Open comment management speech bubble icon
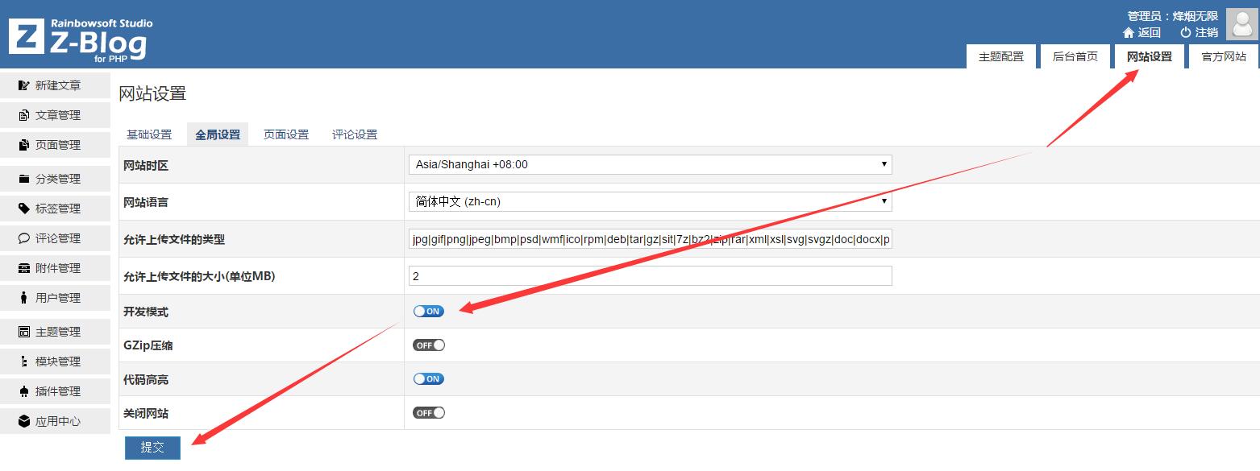This screenshot has height=471, width=1260. click(x=24, y=238)
